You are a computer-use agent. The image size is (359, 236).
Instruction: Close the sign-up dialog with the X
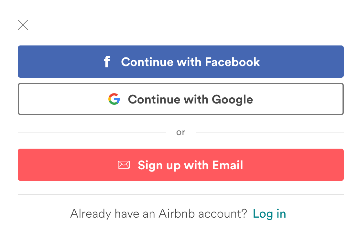click(x=23, y=25)
